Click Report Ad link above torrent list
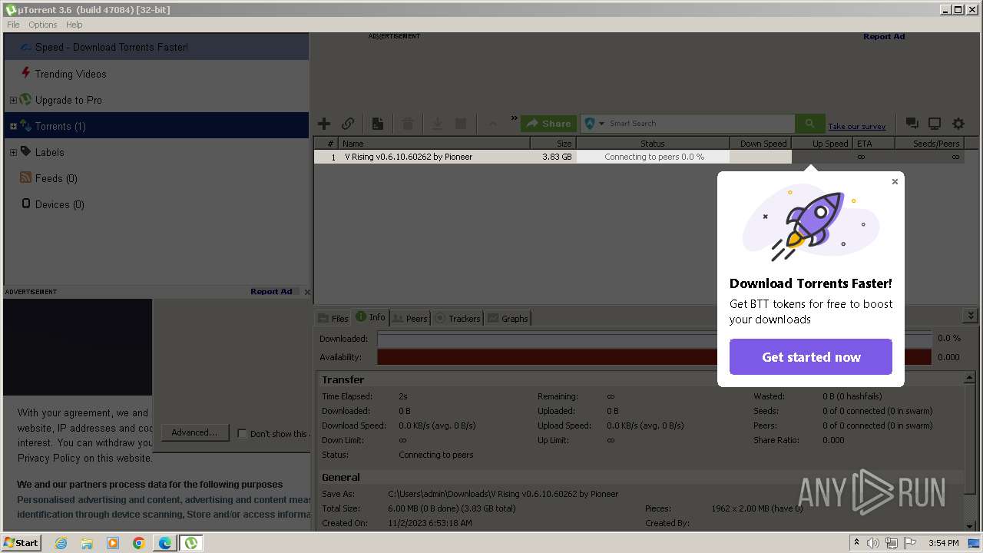 (884, 37)
